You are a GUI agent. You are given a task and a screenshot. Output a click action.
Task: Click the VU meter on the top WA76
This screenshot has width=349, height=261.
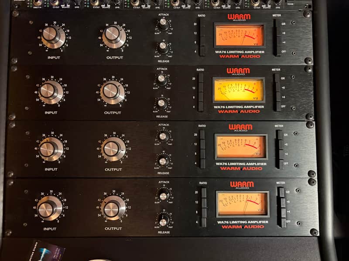240,35
